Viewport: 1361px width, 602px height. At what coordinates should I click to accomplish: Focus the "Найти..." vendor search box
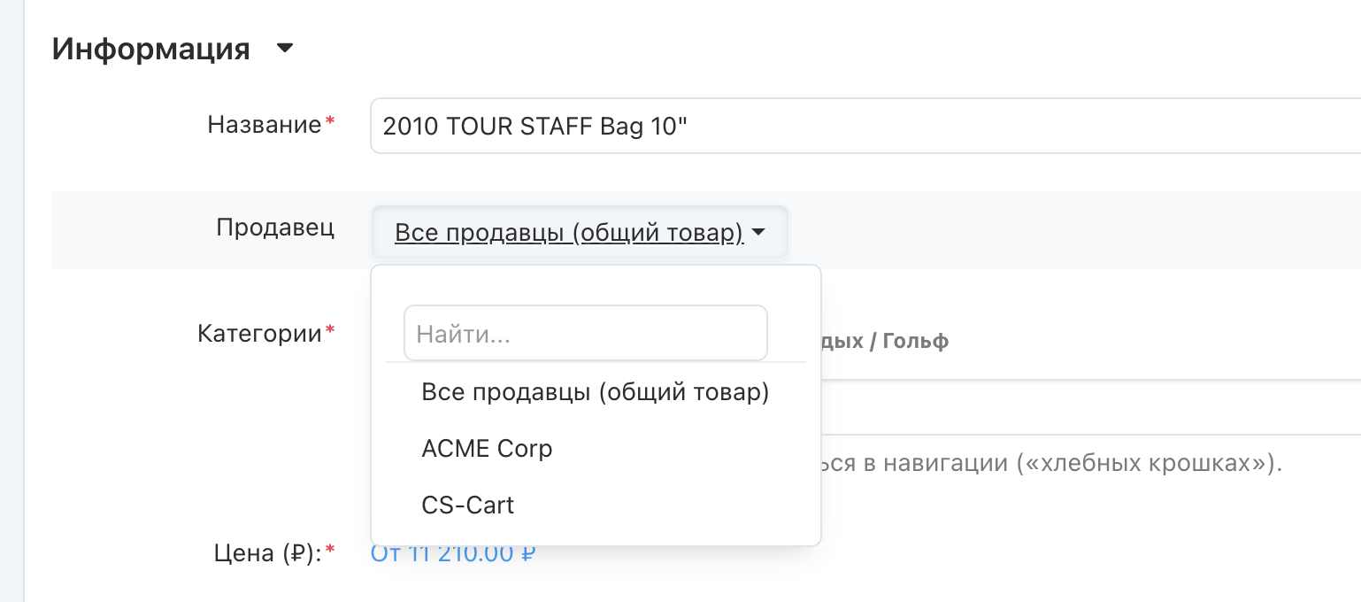point(585,334)
